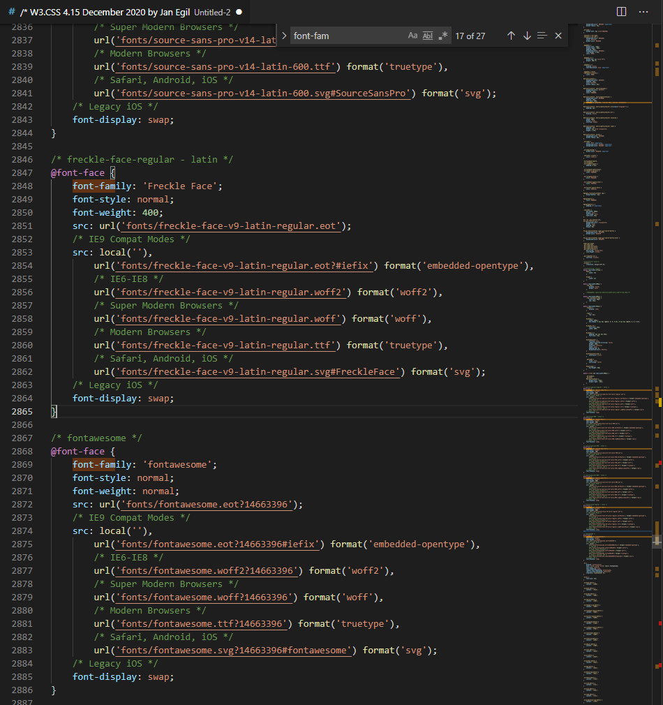
Task: Open the fontawesome.svg?14663396#fontawesome link
Action: coord(234,650)
